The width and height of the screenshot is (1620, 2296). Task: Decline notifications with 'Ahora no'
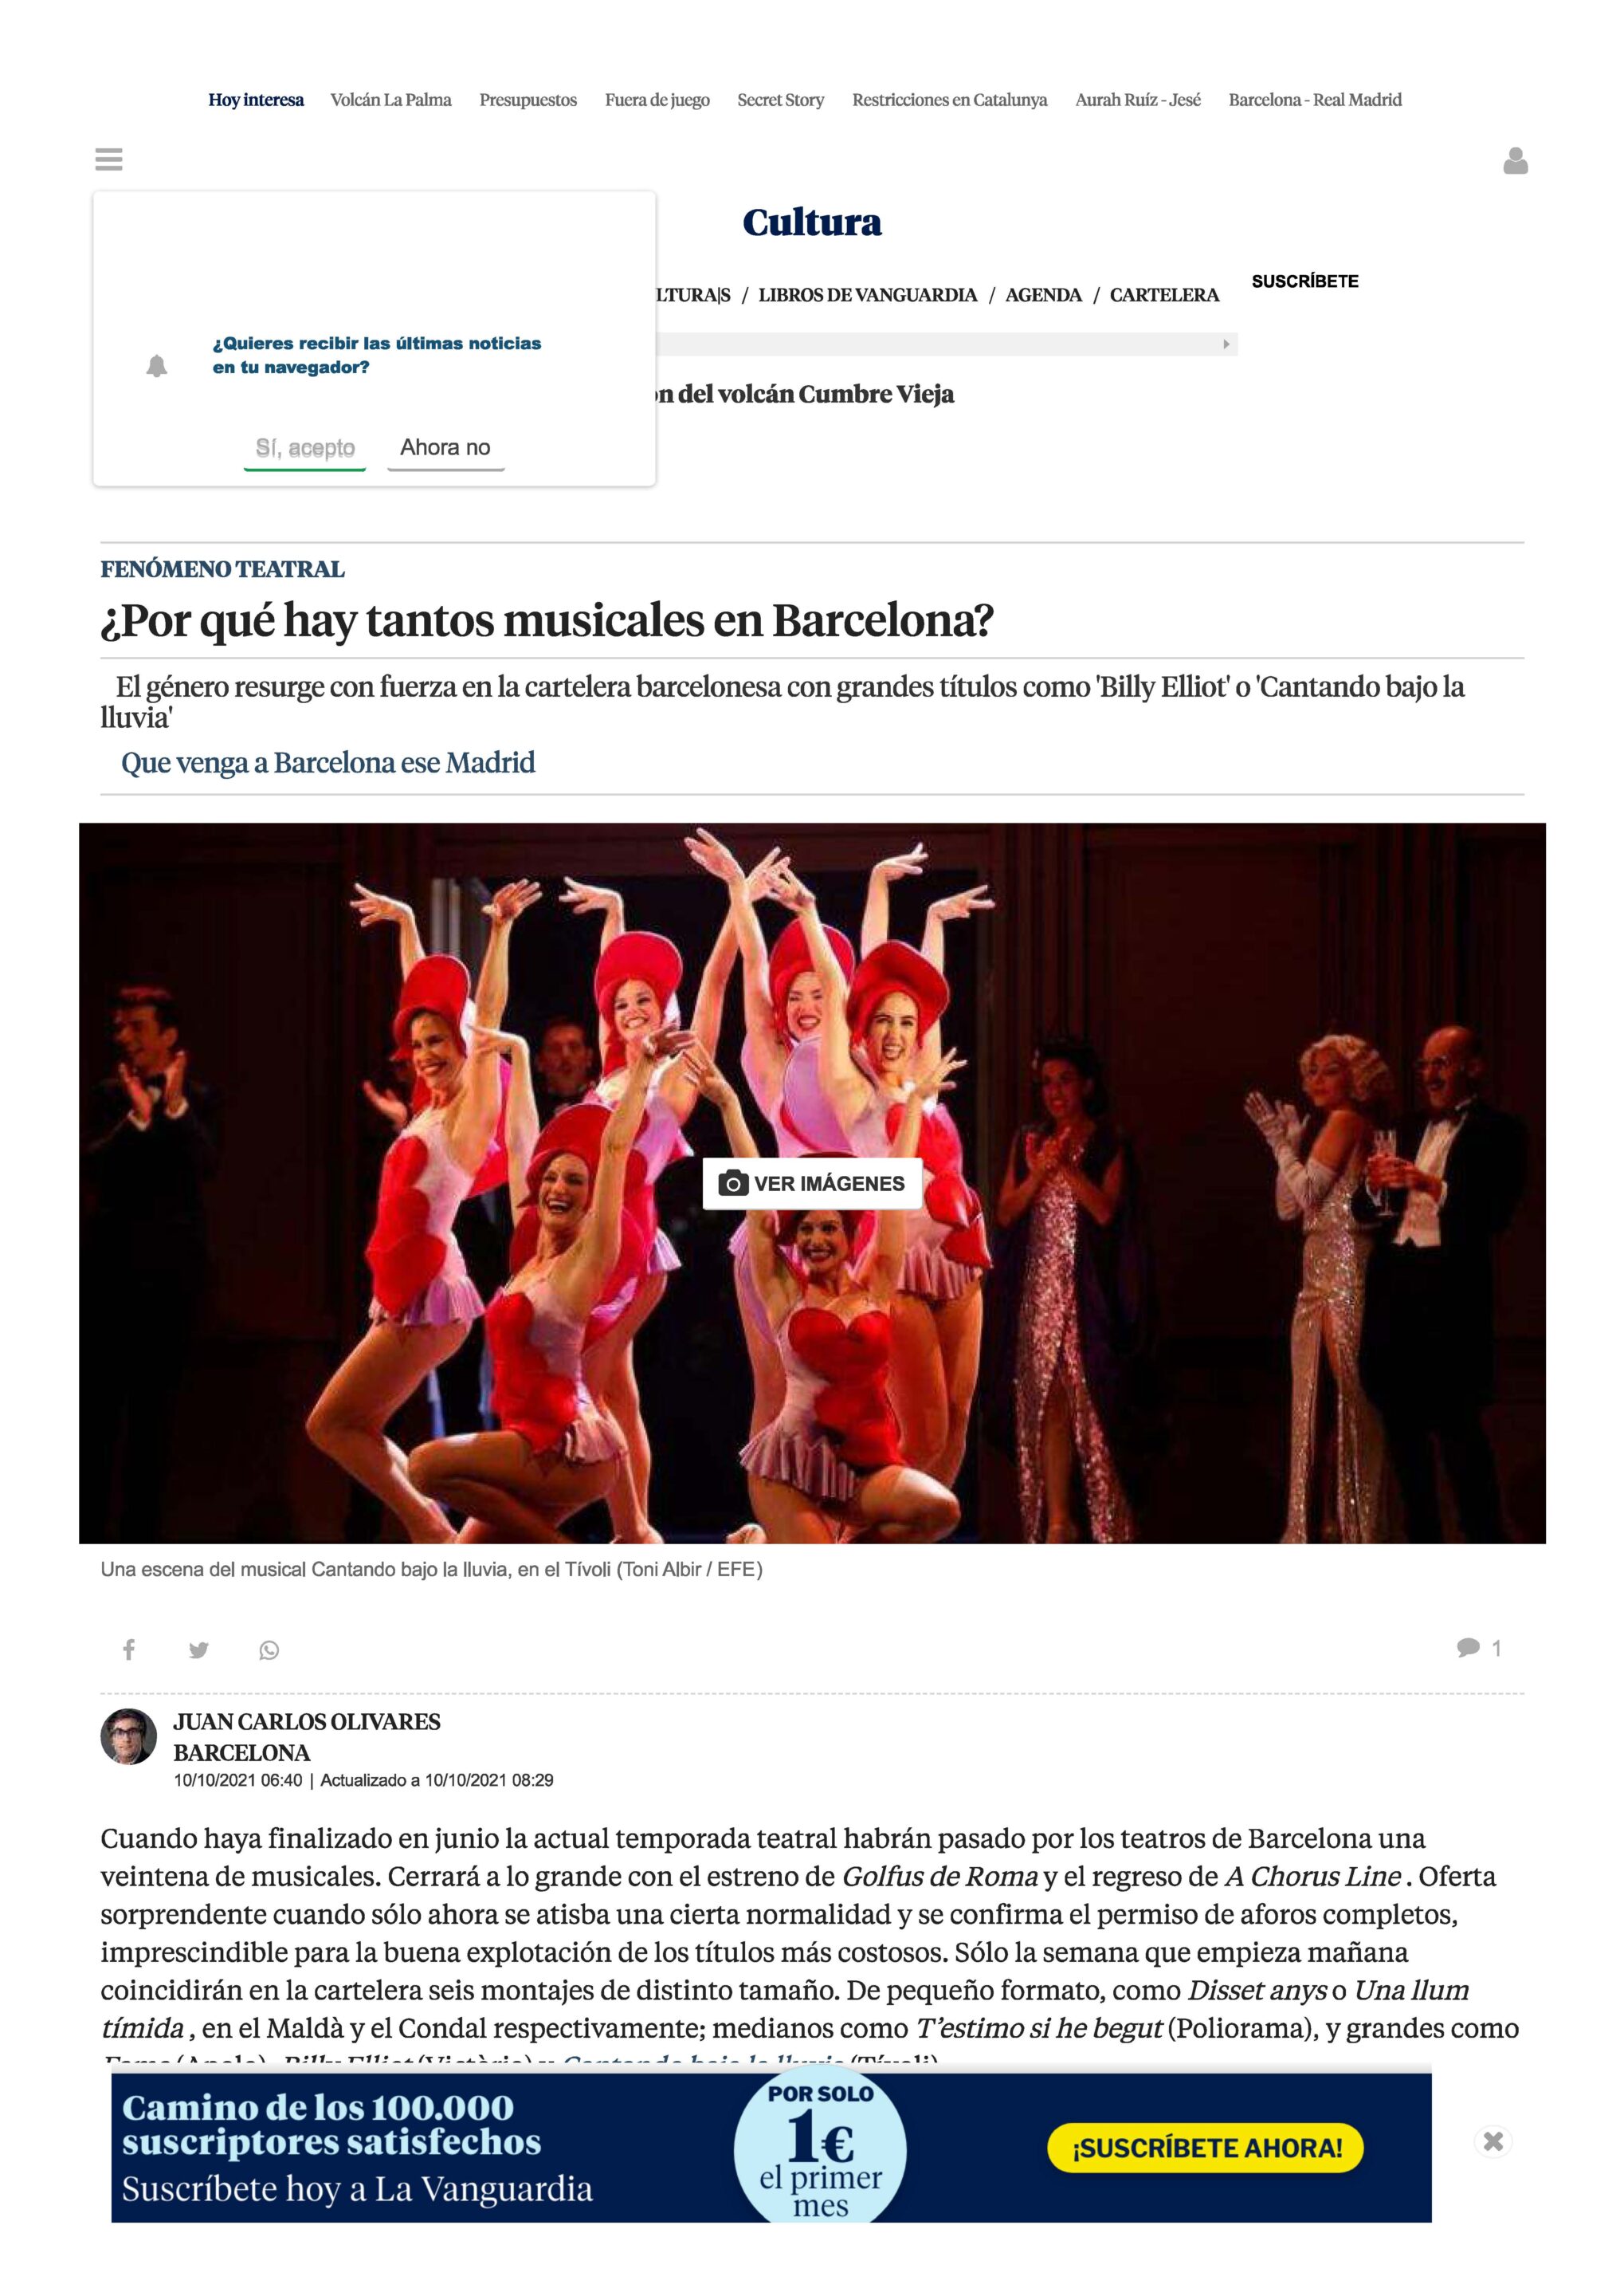pyautogui.click(x=445, y=448)
